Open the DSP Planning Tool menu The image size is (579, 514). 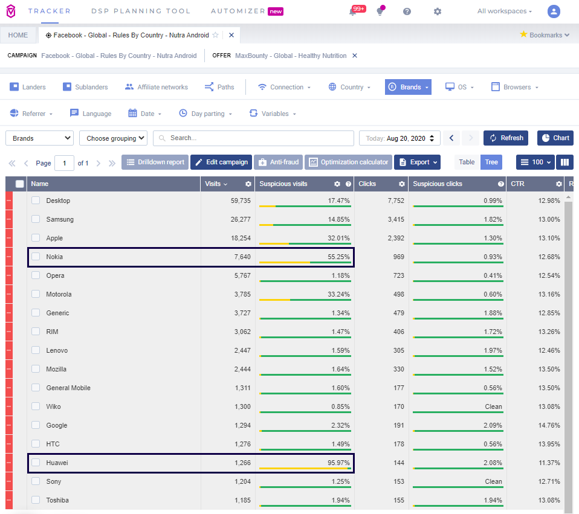(x=140, y=11)
